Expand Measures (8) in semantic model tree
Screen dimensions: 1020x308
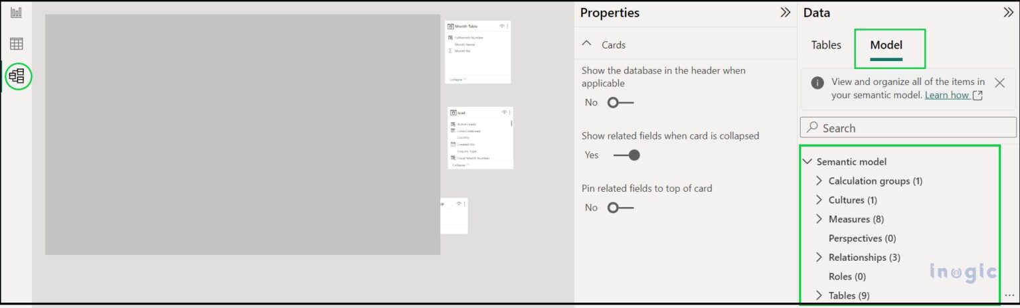(819, 219)
